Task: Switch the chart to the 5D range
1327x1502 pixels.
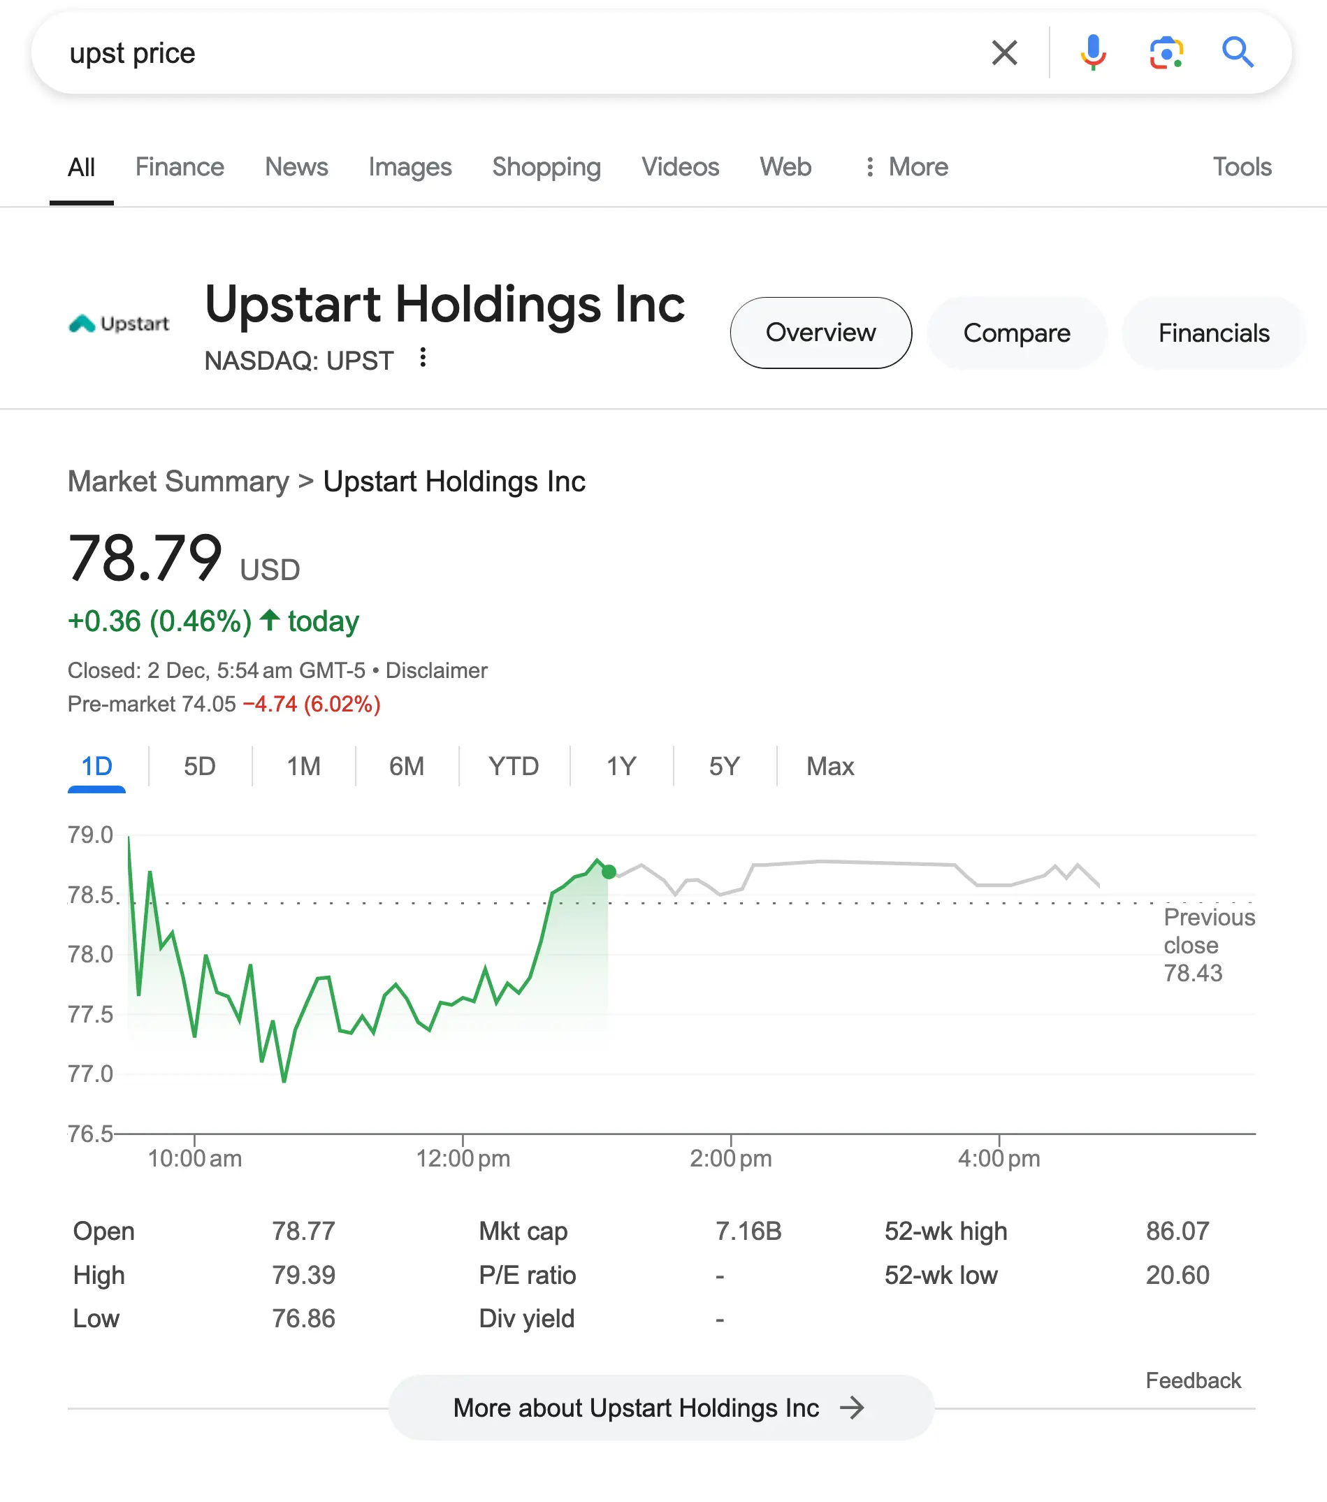Action: (199, 767)
